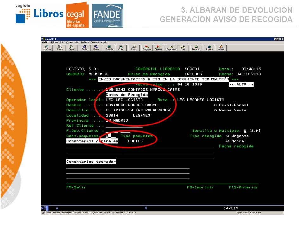
Task: Click the F3=Salir function key label
Action: tap(76, 187)
